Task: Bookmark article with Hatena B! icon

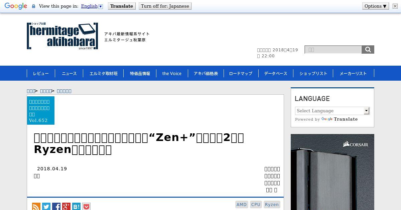Action: click(76, 207)
